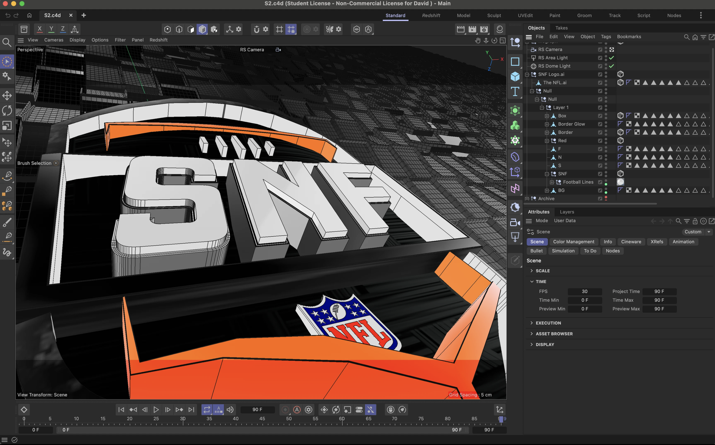The image size is (715, 445).
Task: Select the Border object in tree
Action: click(x=565, y=133)
